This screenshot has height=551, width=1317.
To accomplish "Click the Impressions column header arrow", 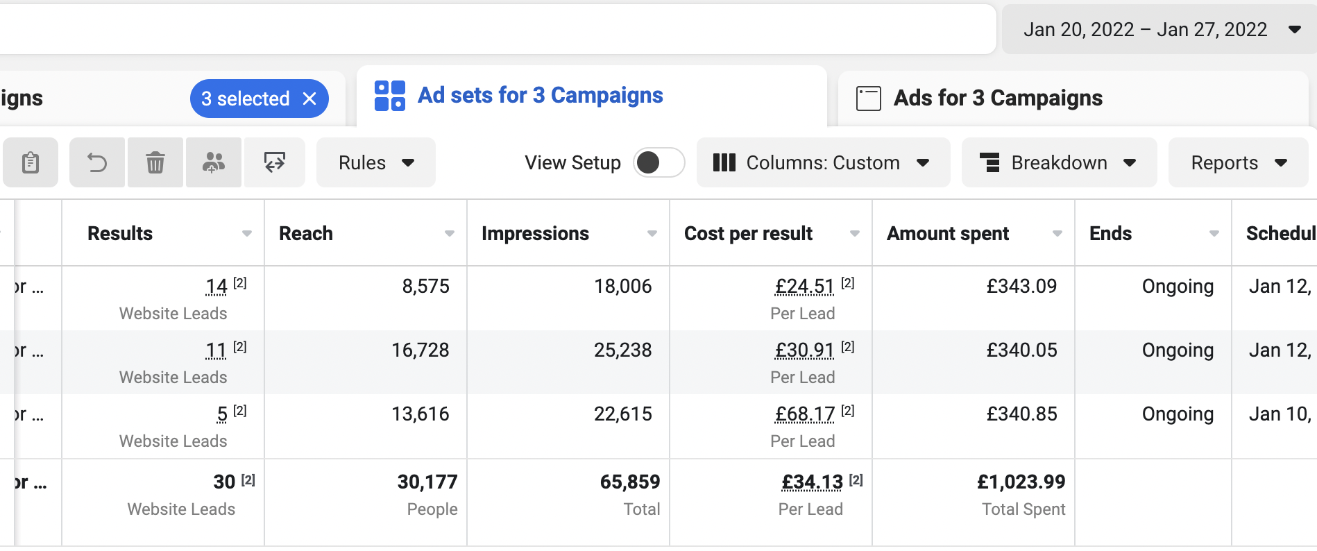I will tap(652, 234).
